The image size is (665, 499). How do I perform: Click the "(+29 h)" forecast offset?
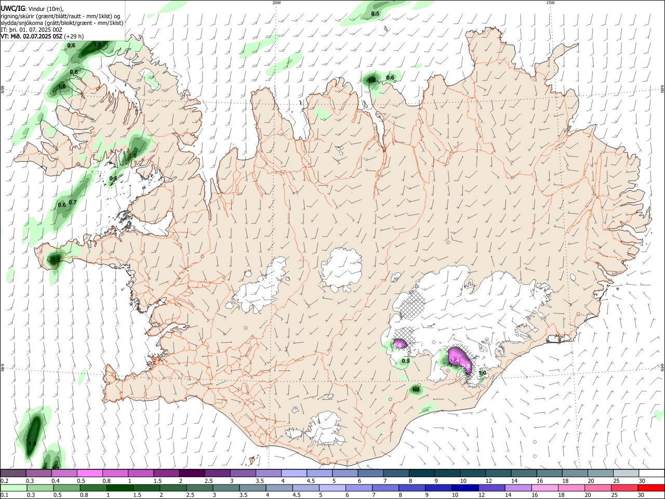[x=74, y=36]
